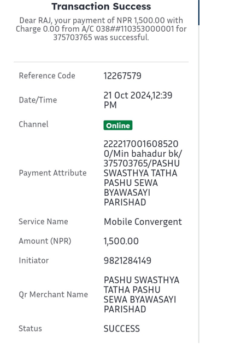Click the Channel field label
Viewport: 235px width, 348px height.
(33, 124)
